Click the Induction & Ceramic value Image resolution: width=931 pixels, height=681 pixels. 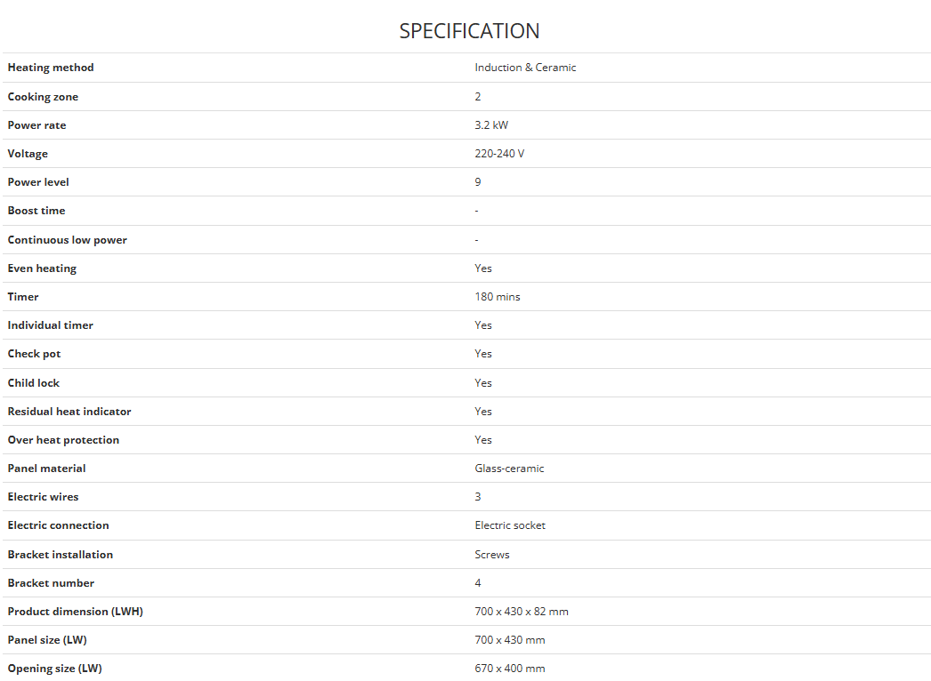(525, 68)
